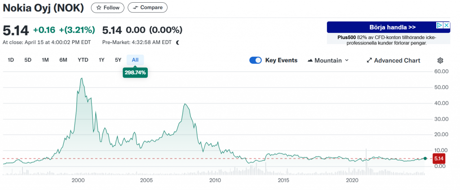
Task: Expand the Mountain chart type dropdown
Action: tap(328, 60)
